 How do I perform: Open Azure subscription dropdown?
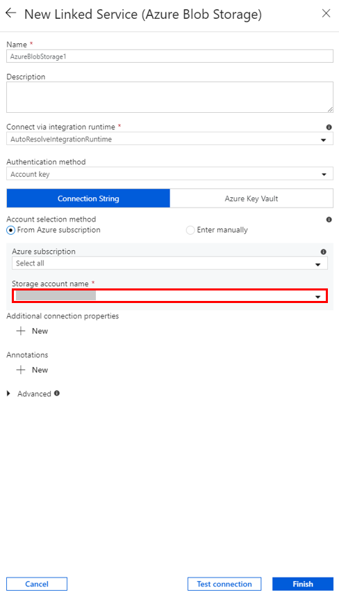point(169,263)
